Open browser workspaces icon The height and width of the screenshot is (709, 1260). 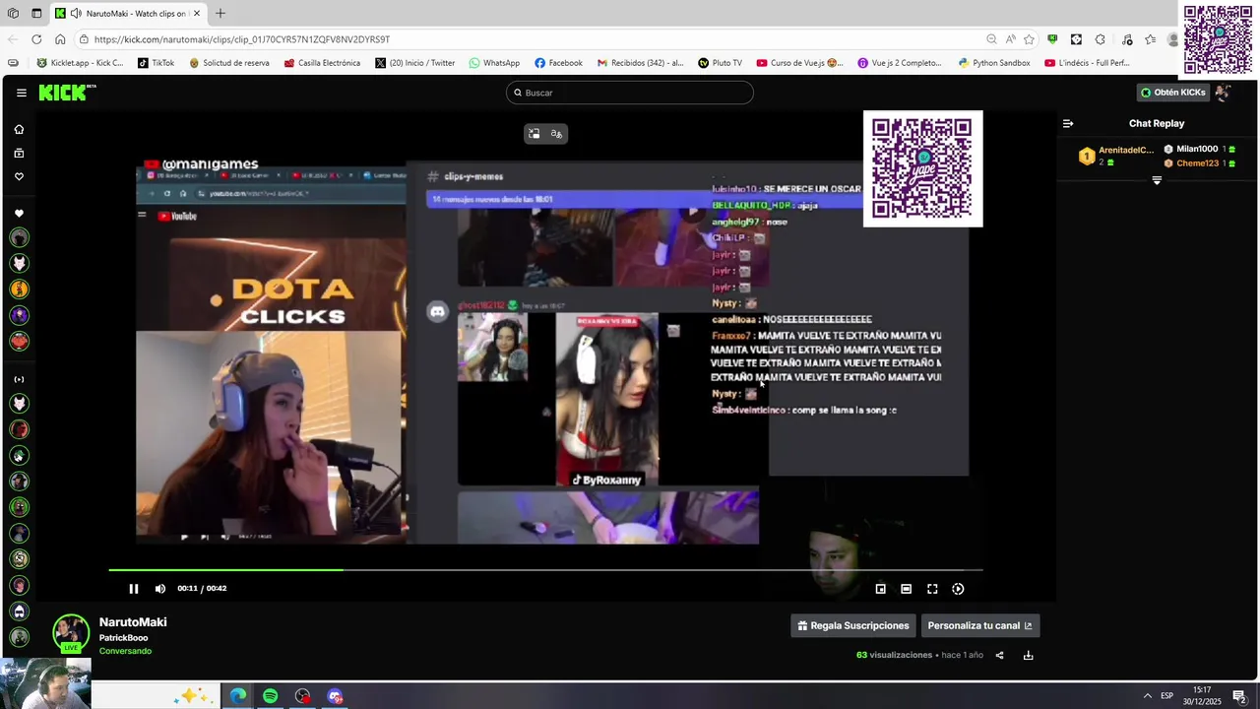(x=13, y=13)
